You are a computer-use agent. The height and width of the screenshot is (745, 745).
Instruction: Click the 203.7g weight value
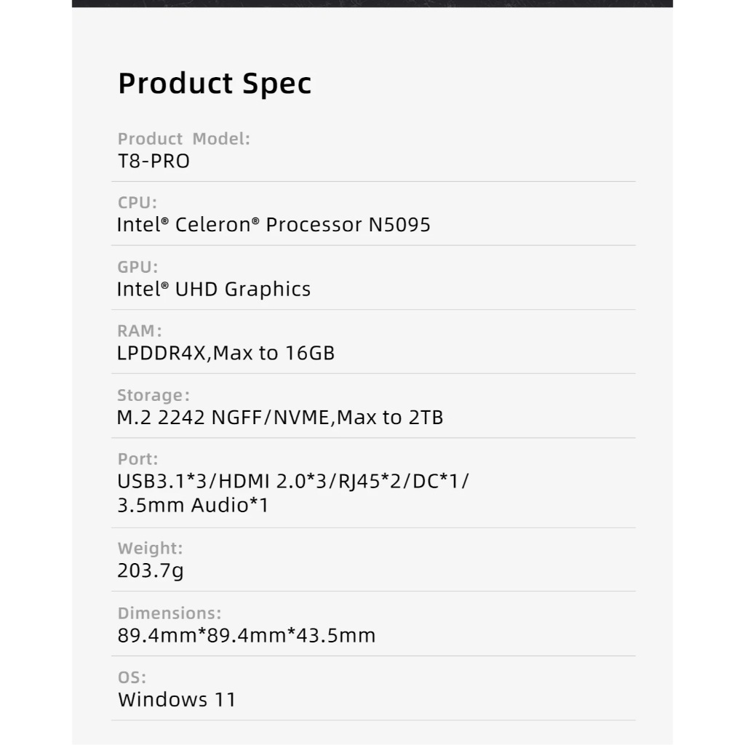point(151,571)
